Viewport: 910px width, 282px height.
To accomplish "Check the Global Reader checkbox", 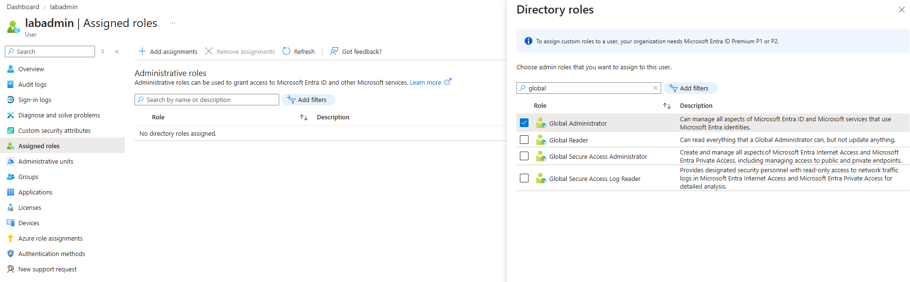I will [x=524, y=140].
